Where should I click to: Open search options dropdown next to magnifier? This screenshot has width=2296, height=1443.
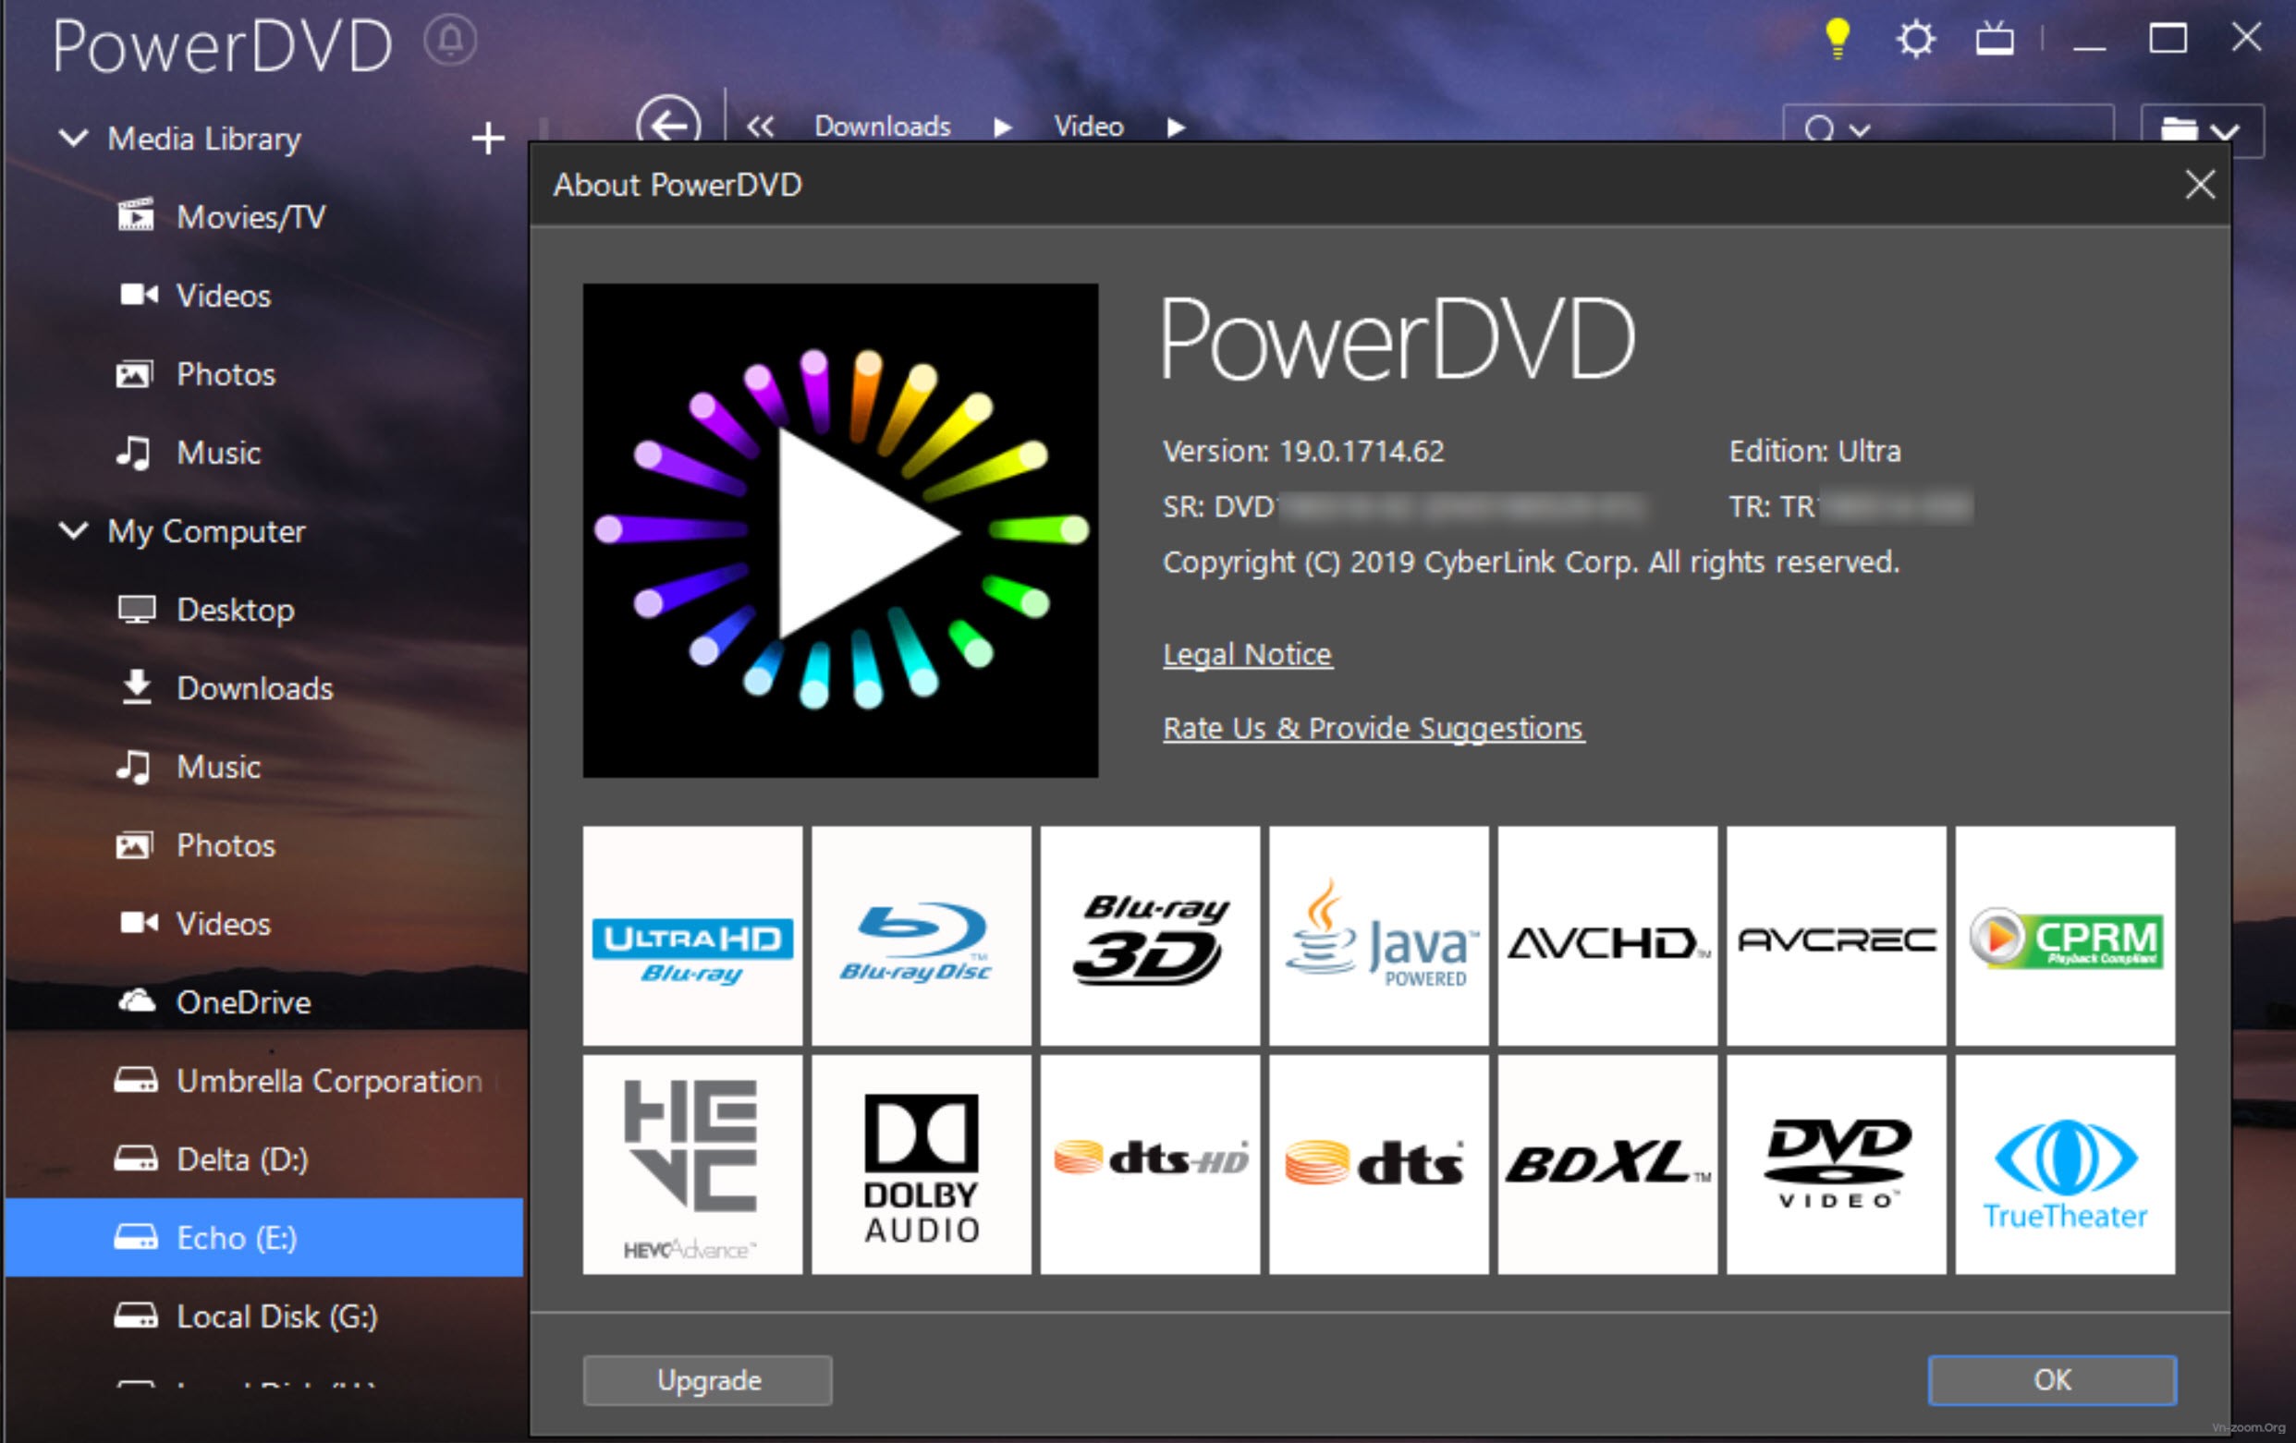coord(1861,130)
